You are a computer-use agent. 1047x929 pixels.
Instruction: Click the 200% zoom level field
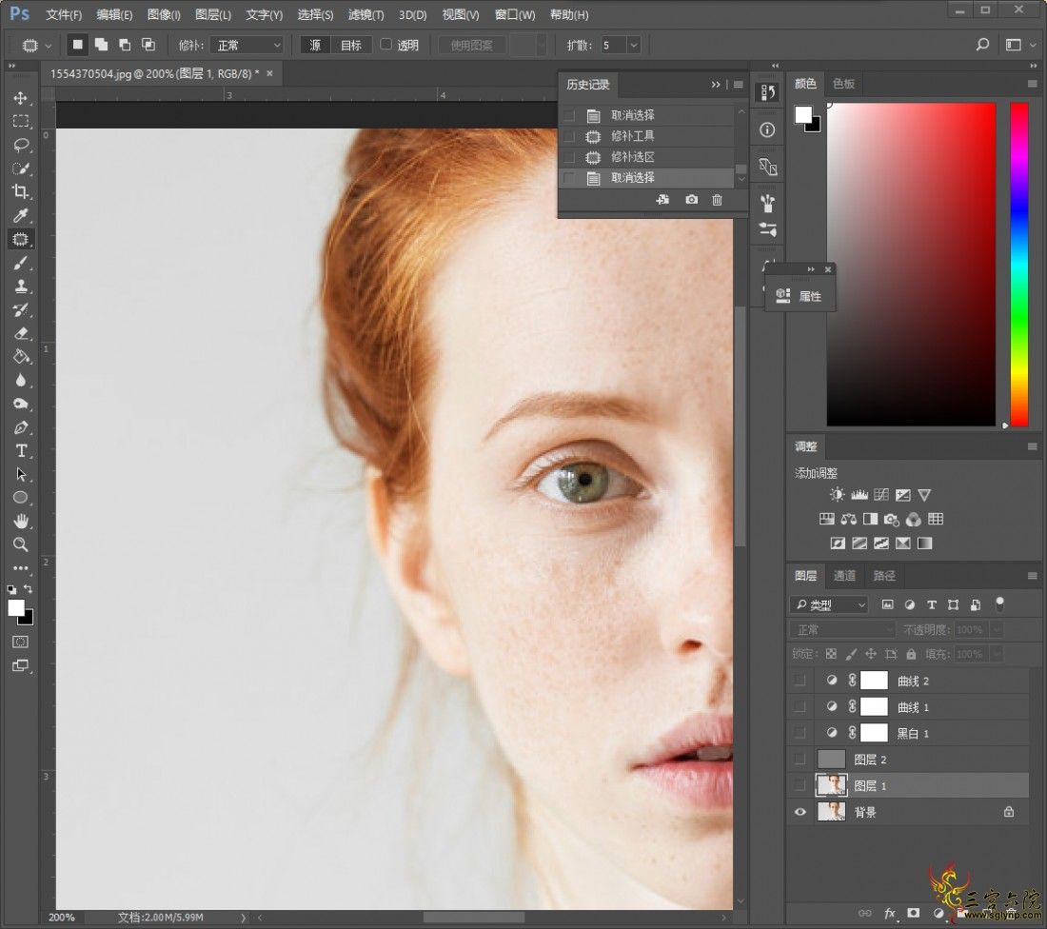coord(62,918)
